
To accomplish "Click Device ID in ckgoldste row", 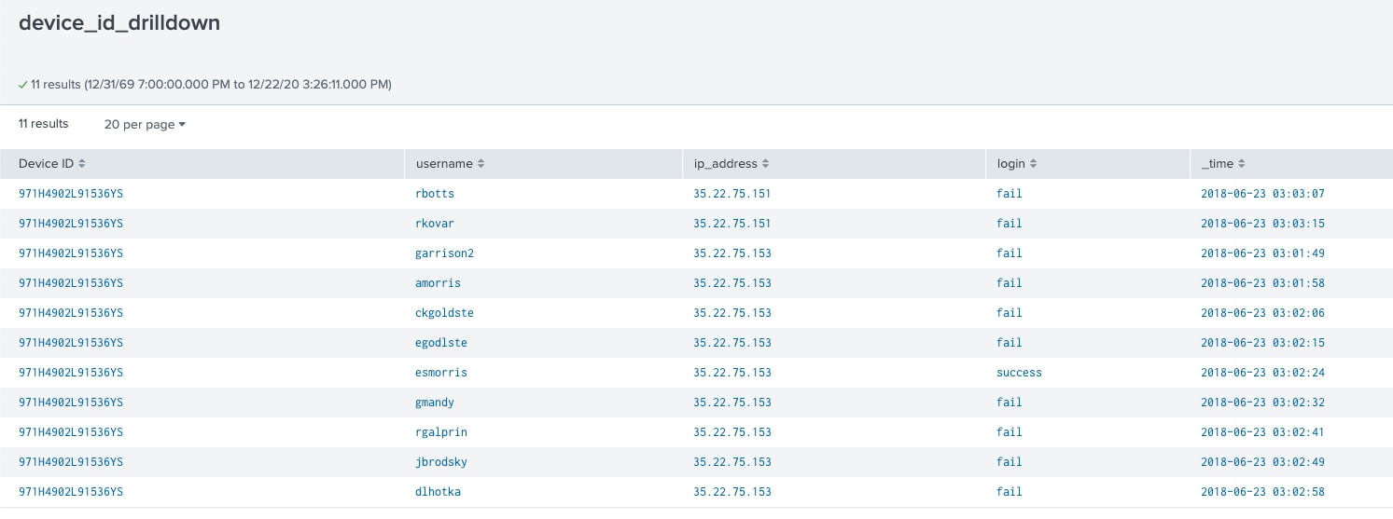I will point(71,313).
